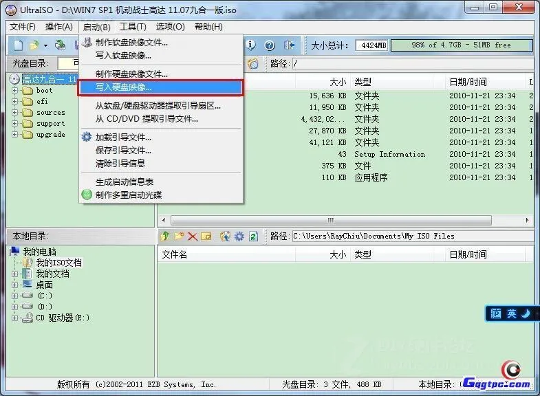540x396 pixels.
Task: Click the hide boot files icon beside 路径
Action: [x=253, y=64]
